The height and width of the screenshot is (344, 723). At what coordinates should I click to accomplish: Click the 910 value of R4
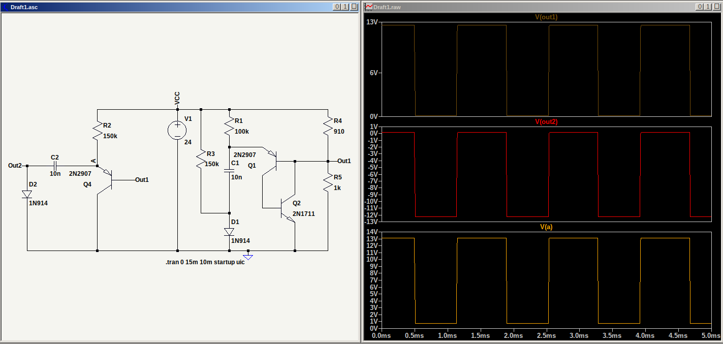339,132
